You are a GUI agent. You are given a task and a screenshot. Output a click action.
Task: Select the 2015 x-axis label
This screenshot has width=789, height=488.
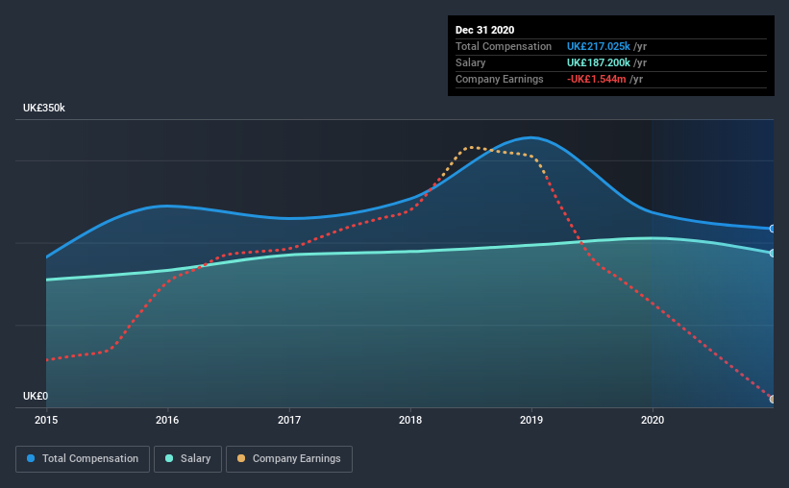coord(46,420)
